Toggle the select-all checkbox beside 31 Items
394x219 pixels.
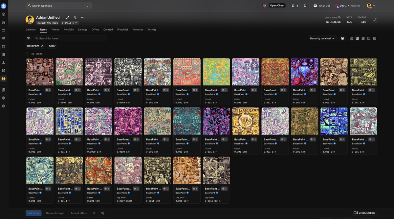[27, 54]
